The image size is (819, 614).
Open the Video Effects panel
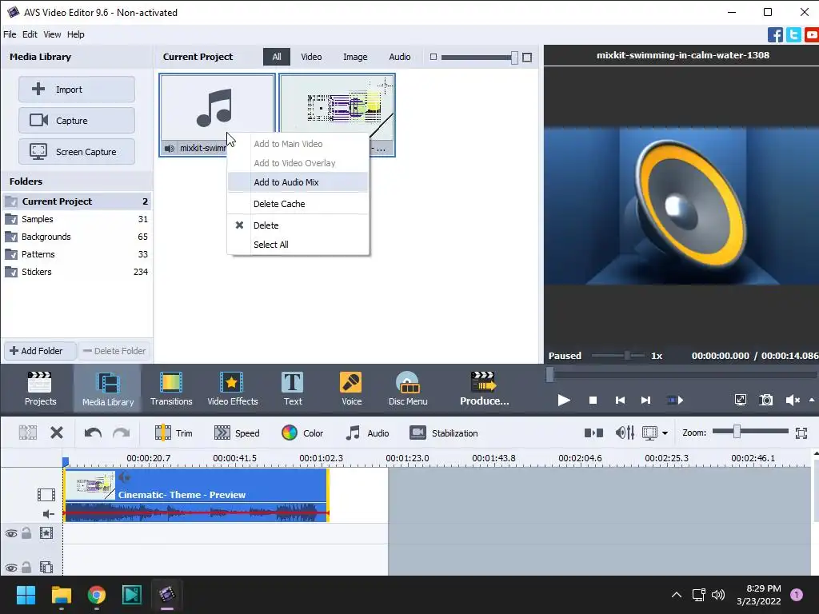click(x=233, y=389)
